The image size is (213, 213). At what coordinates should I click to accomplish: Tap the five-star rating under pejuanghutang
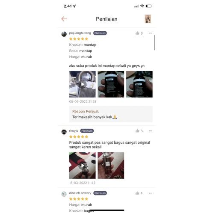(79, 39)
